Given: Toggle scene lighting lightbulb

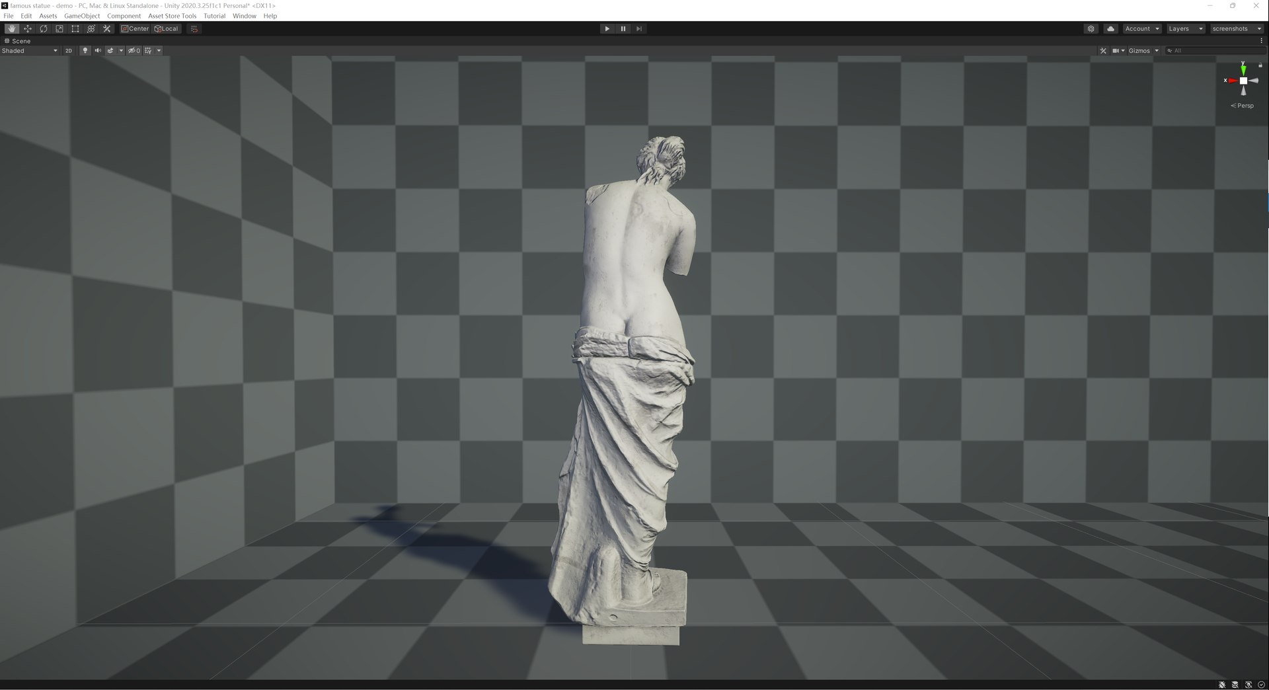Looking at the screenshot, I should (x=85, y=51).
